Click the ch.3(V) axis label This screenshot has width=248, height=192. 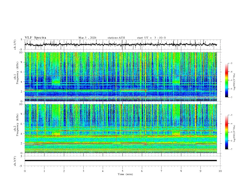(x=15, y=161)
